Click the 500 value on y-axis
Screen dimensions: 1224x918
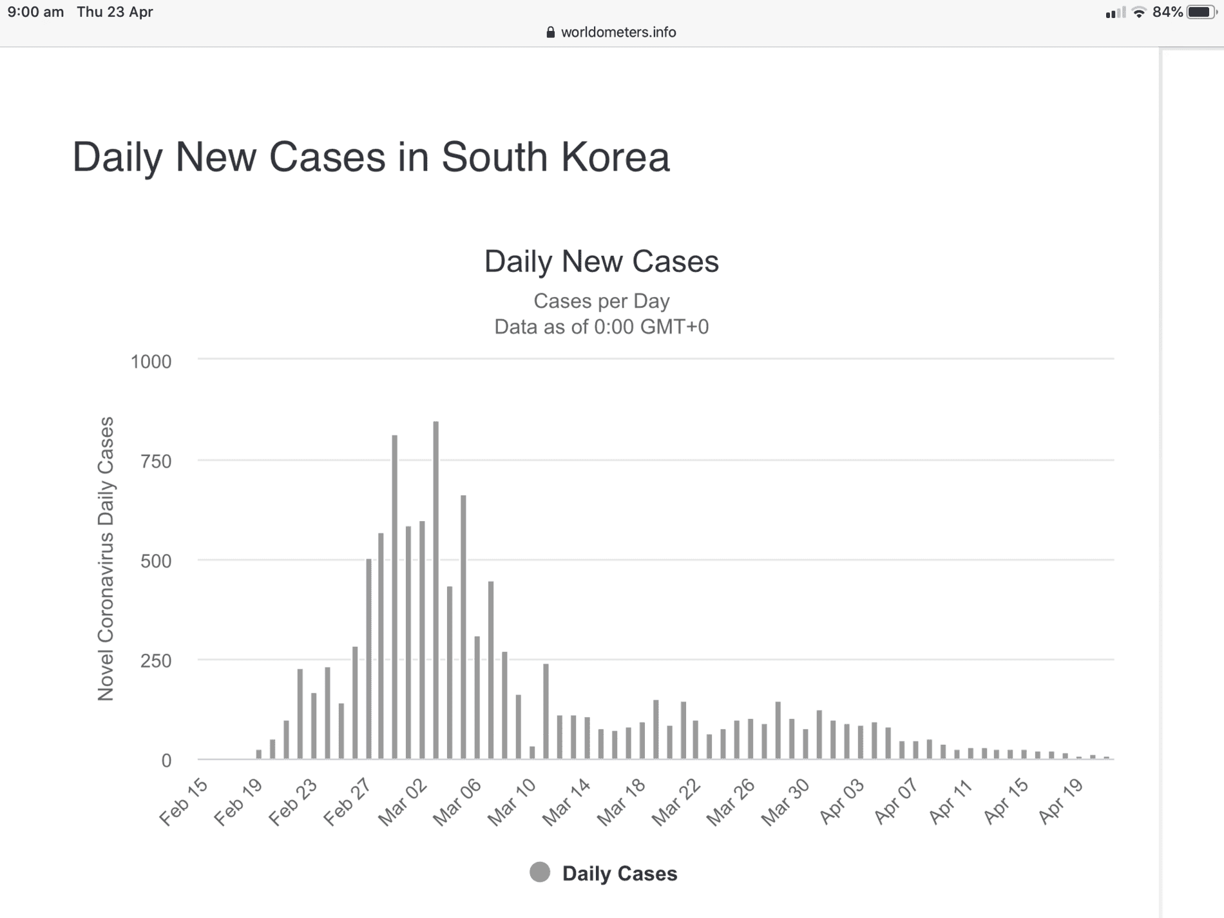click(x=157, y=561)
